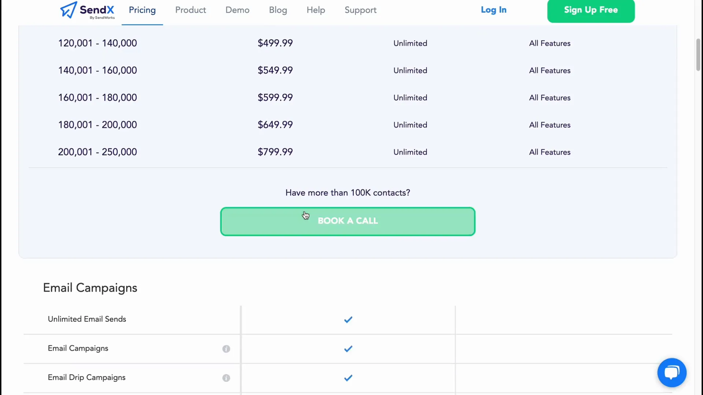Toggle the Email Campaigns feature checkbox
Viewport: 703px width, 395px height.
coord(348,349)
